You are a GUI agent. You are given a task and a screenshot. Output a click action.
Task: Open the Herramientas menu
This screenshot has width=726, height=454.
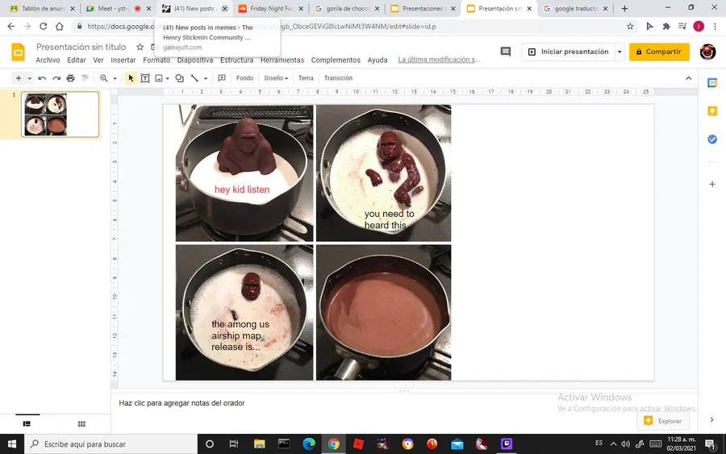282,60
